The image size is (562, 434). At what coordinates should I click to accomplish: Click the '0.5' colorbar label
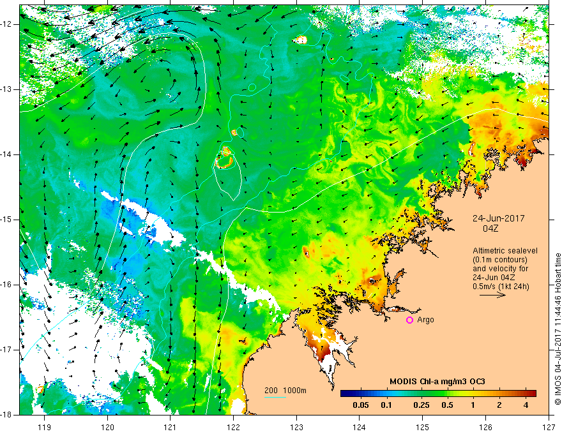tap(447, 405)
